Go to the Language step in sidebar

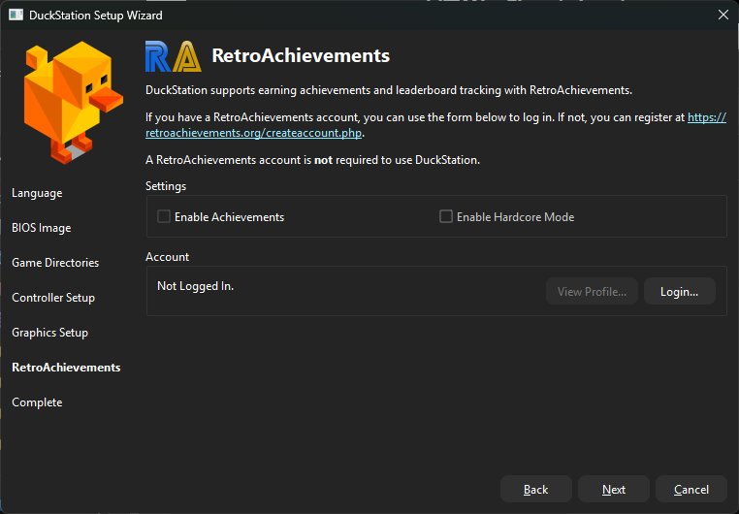(37, 193)
